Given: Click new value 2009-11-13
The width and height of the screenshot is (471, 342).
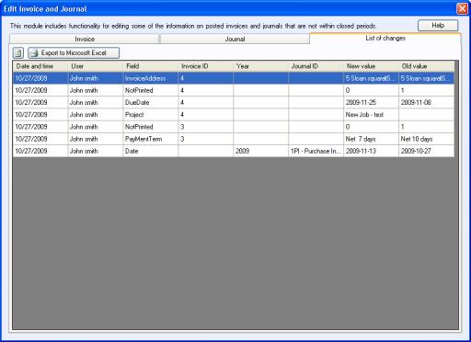Looking at the screenshot, I should click(372, 151).
